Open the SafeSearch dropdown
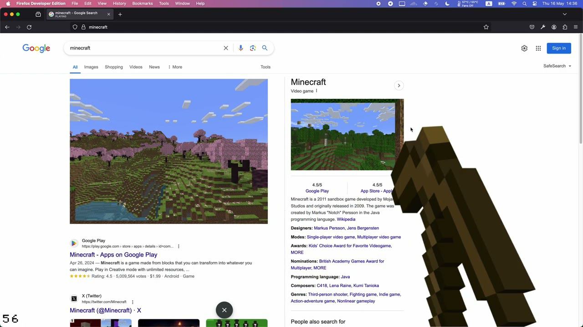 tap(557, 66)
